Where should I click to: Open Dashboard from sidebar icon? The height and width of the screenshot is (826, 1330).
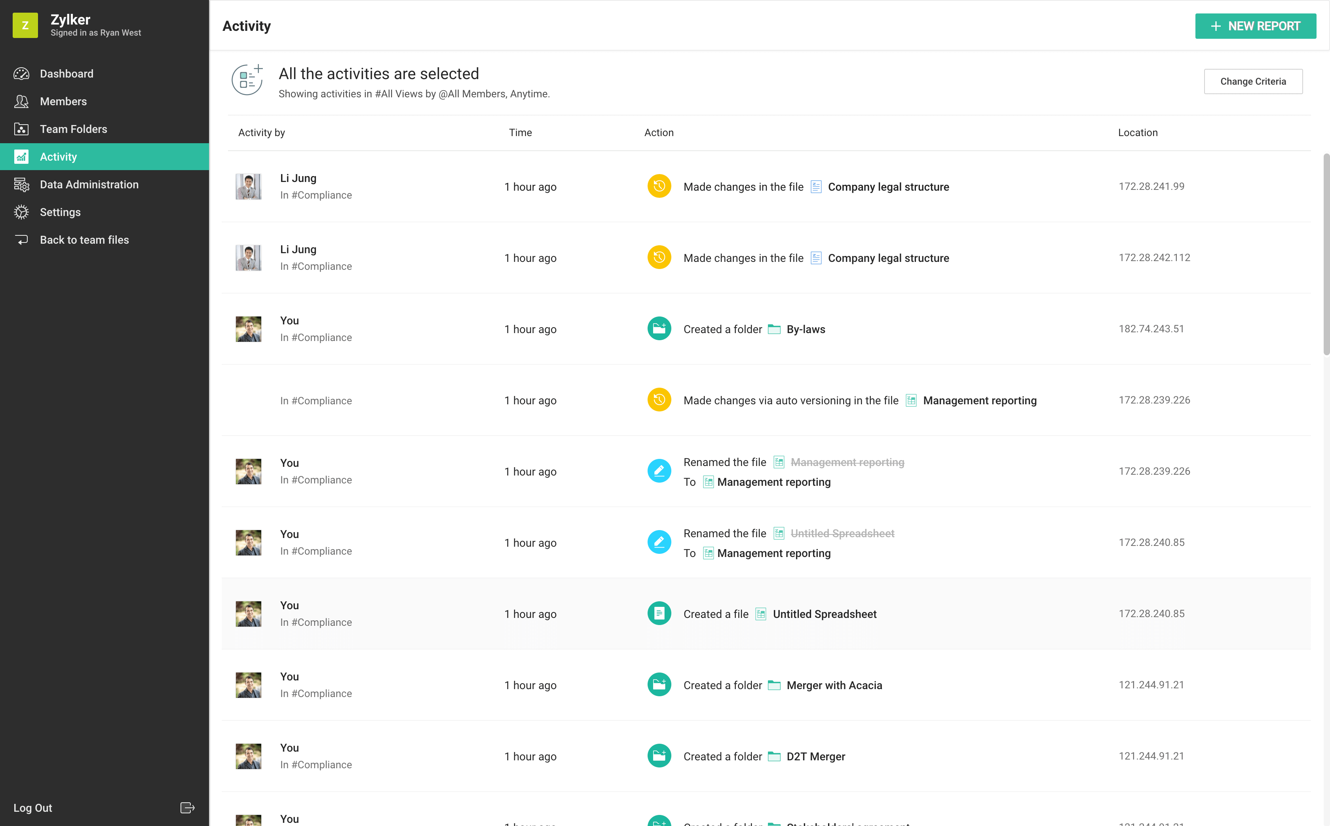[21, 74]
